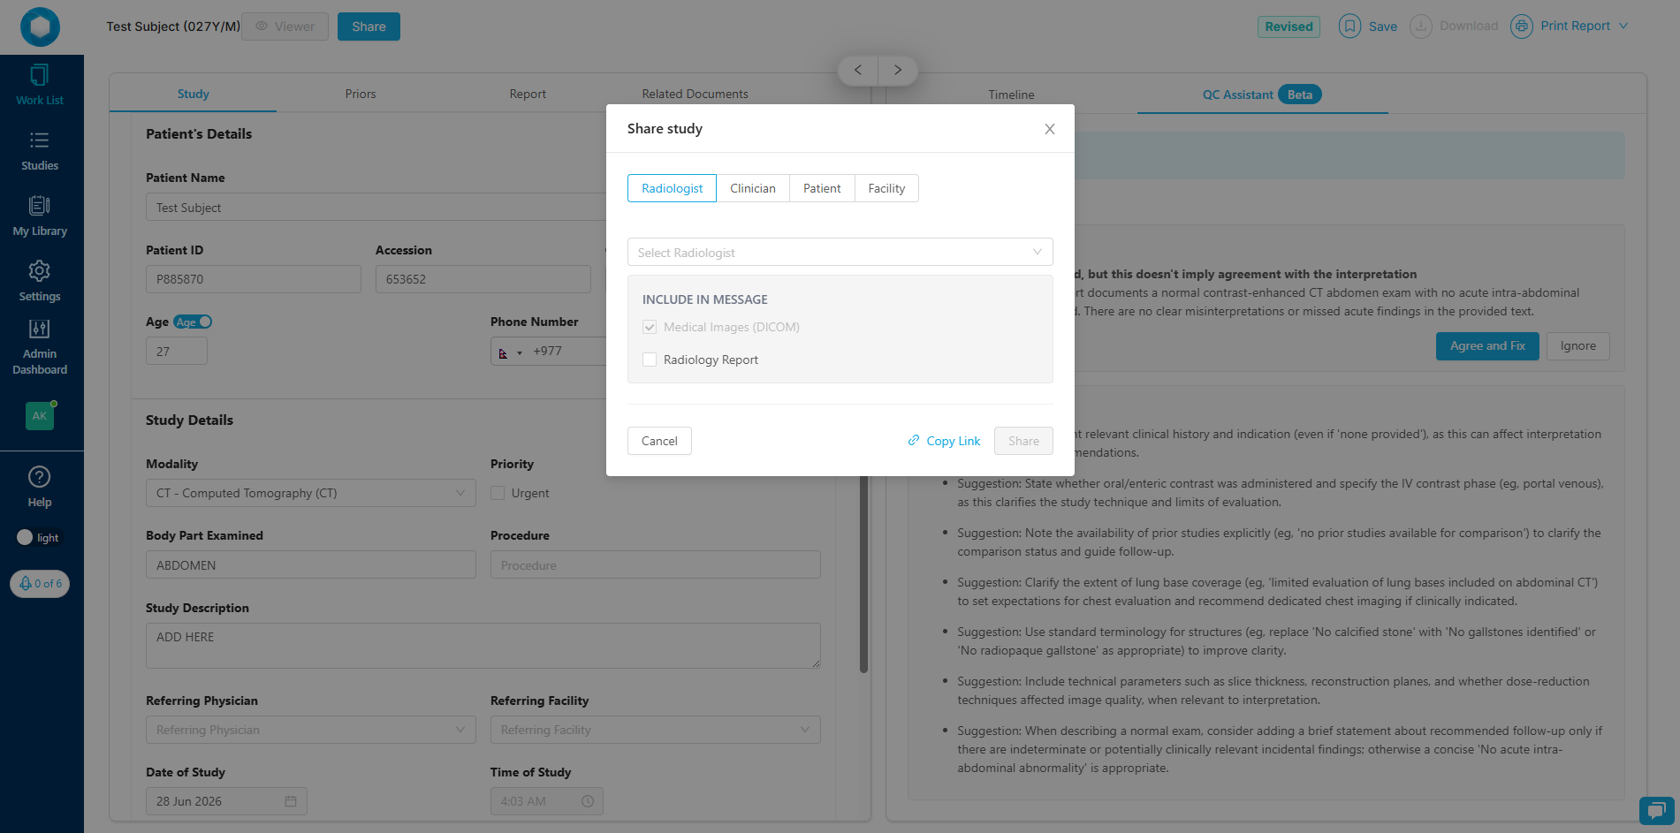Select the Patient share tab
Viewport: 1680px width, 833px height.
(822, 188)
